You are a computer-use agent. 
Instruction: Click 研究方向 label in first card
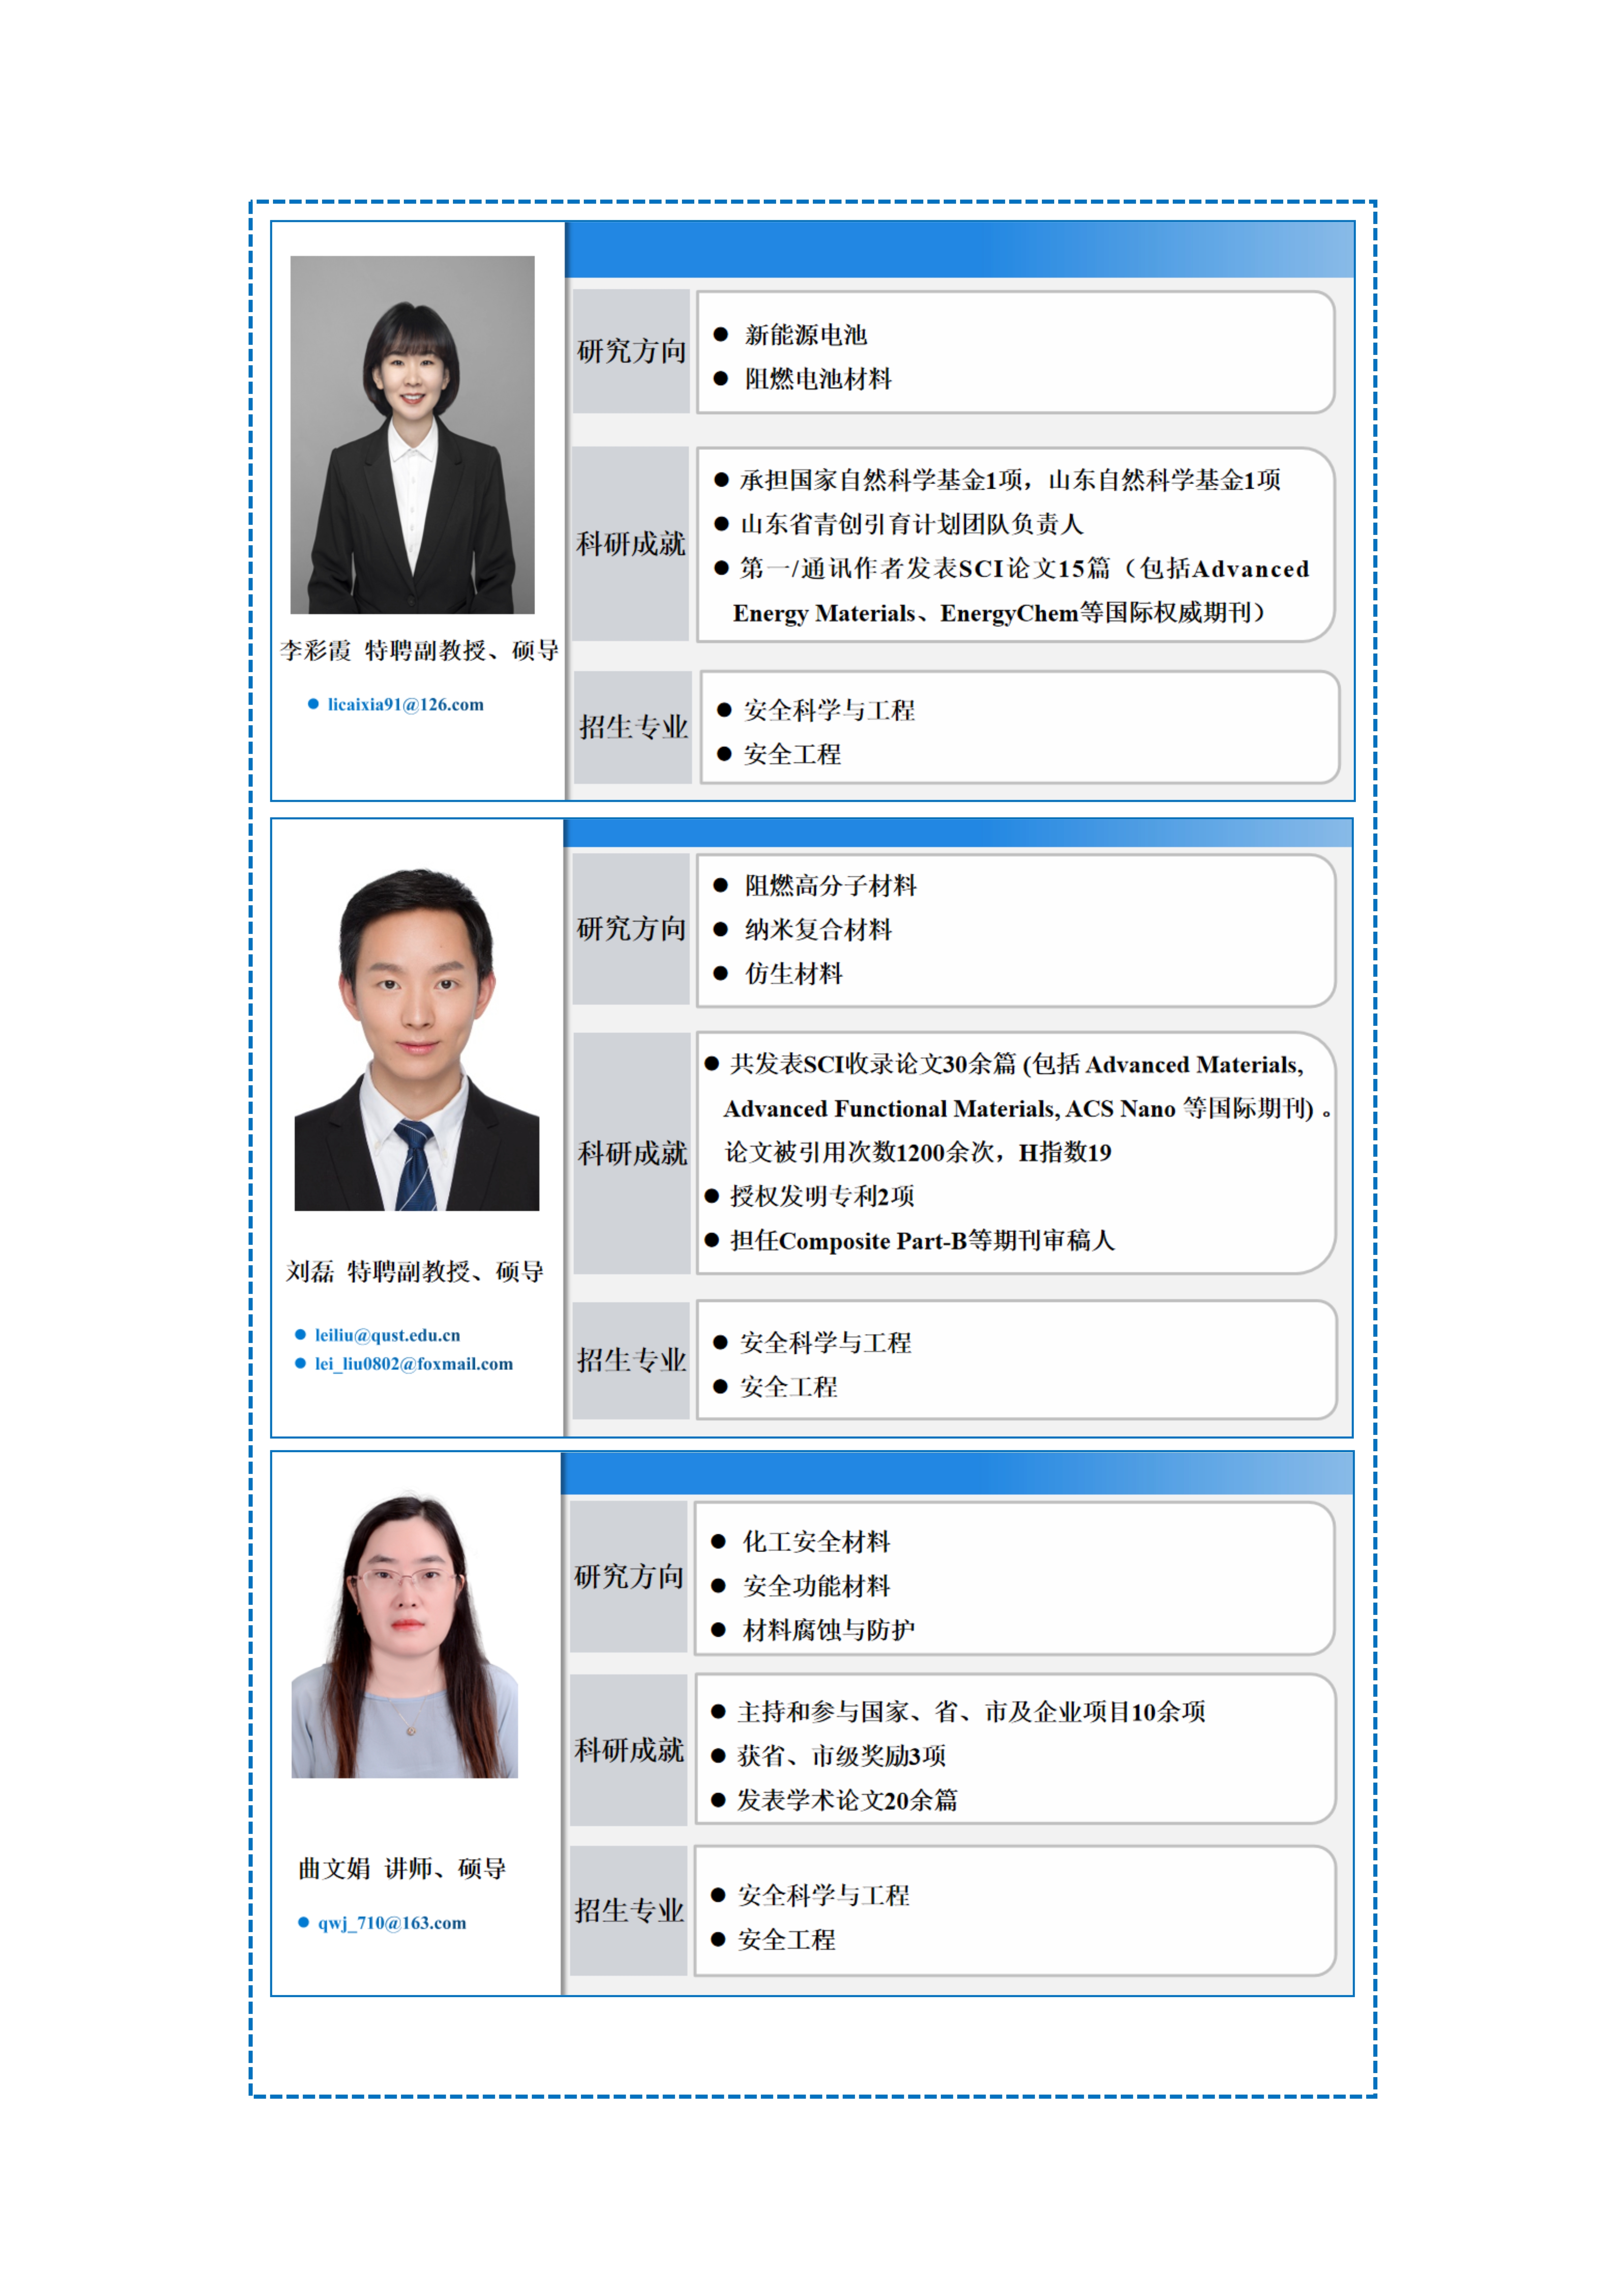tap(631, 351)
